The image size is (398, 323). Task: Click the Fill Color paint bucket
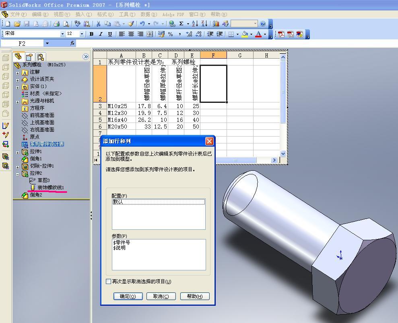[244, 34]
